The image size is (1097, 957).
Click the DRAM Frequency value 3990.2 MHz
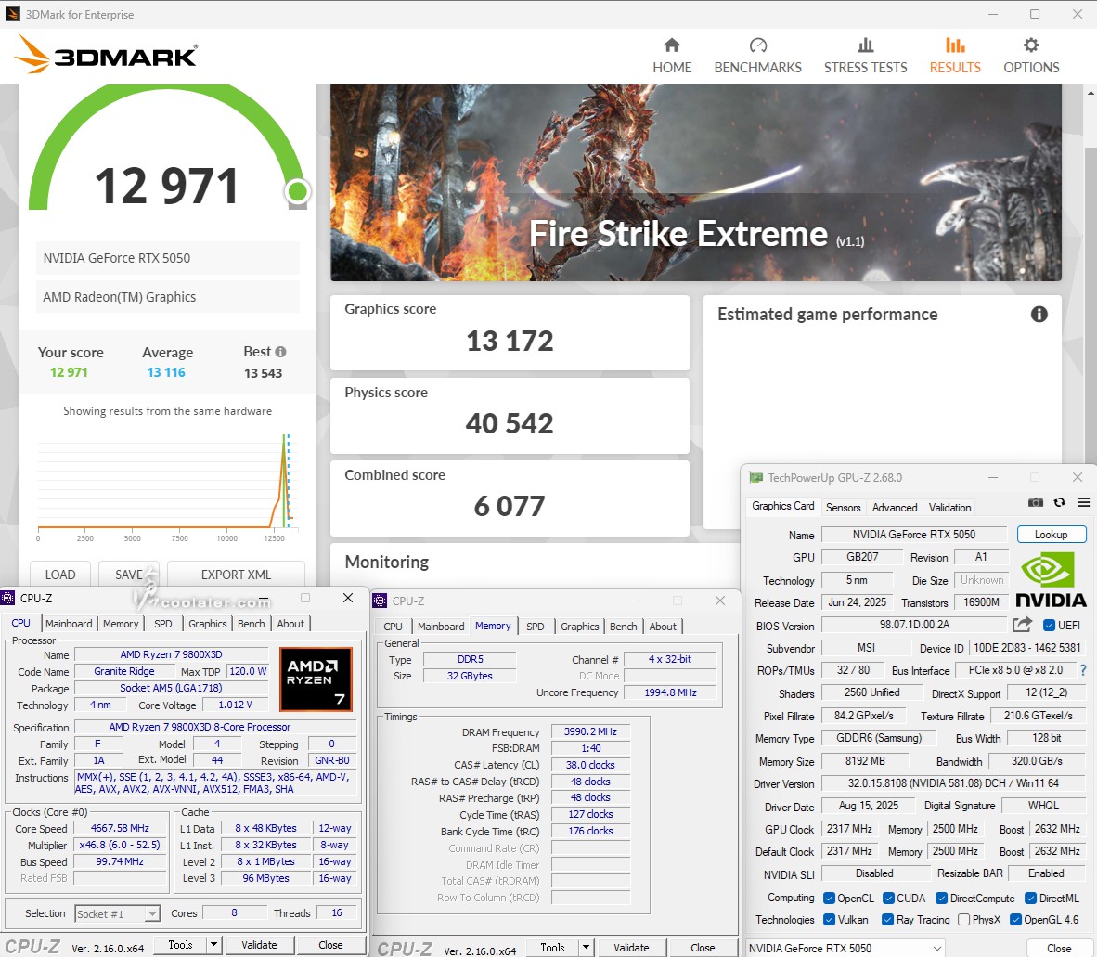[x=590, y=731]
